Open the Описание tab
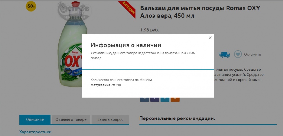Viewport: 283px width, 136px height. point(35,120)
